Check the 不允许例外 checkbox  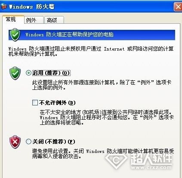(x=35, y=103)
